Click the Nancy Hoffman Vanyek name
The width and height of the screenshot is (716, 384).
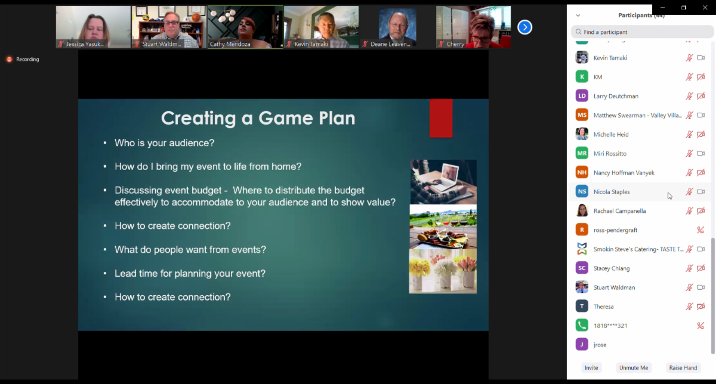[x=624, y=172]
